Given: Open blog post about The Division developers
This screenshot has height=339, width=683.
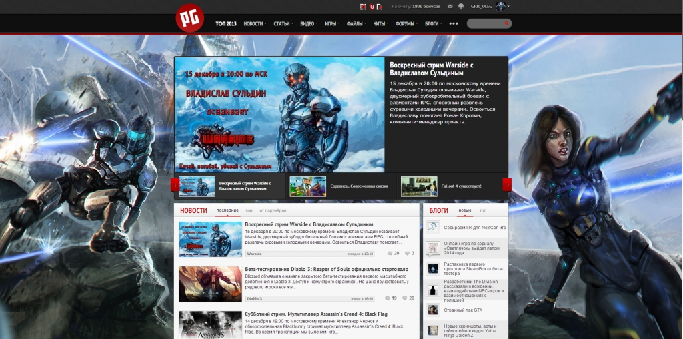Looking at the screenshot, I should [474, 290].
